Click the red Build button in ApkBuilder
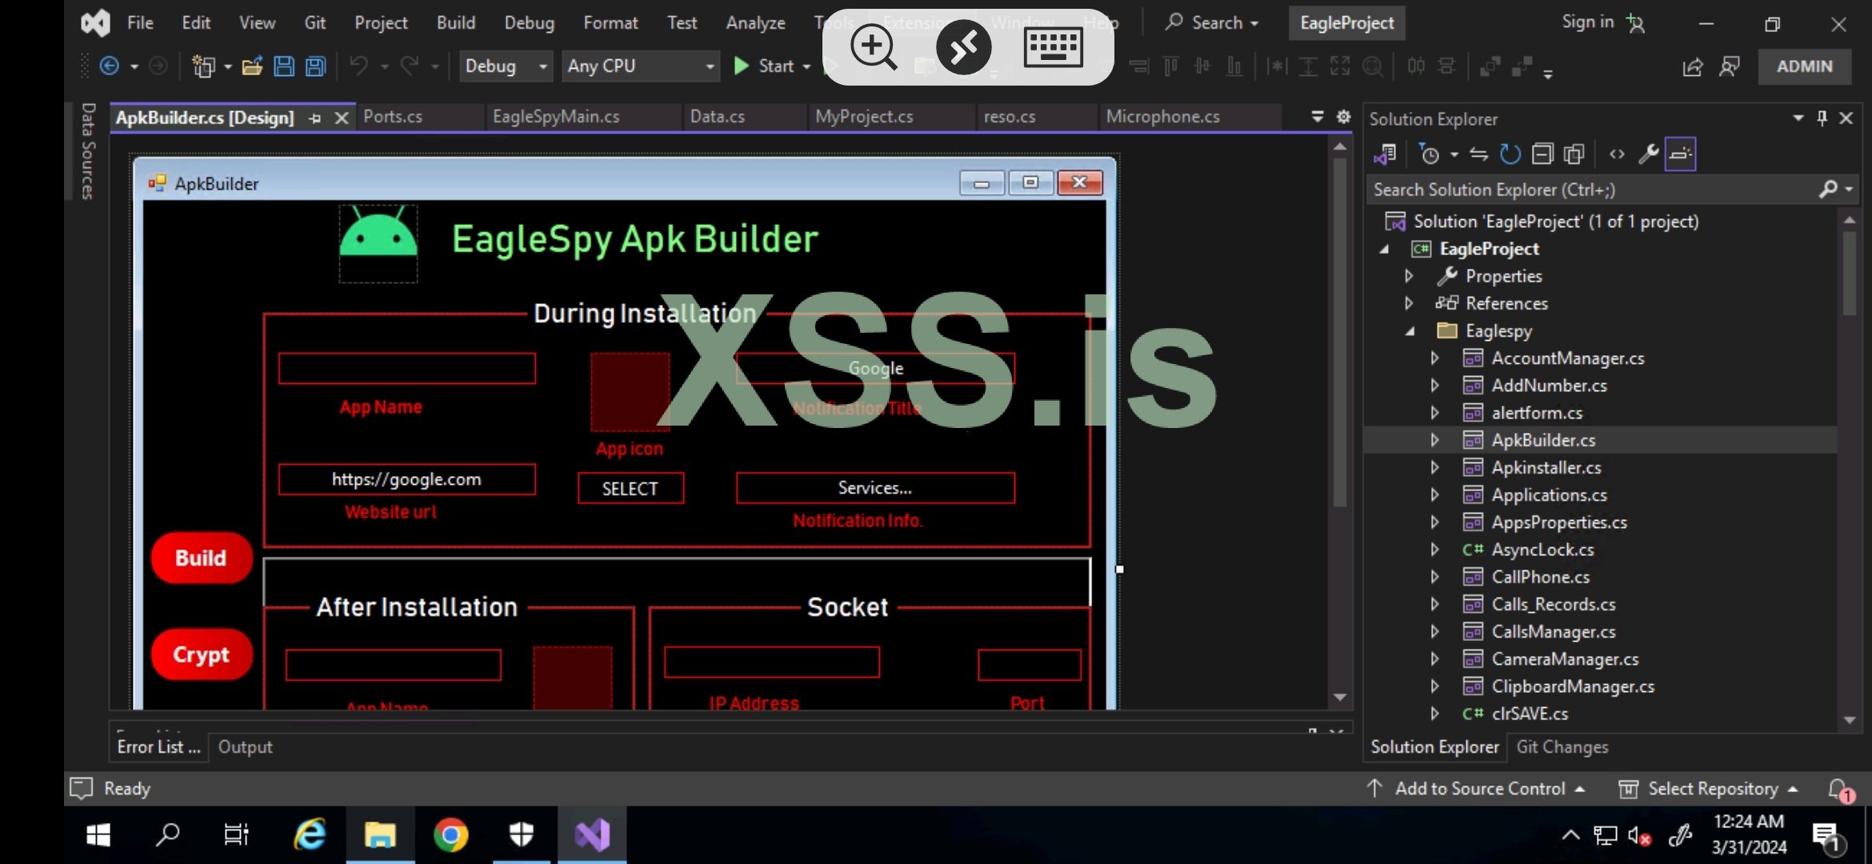The width and height of the screenshot is (1872, 864). (x=201, y=558)
